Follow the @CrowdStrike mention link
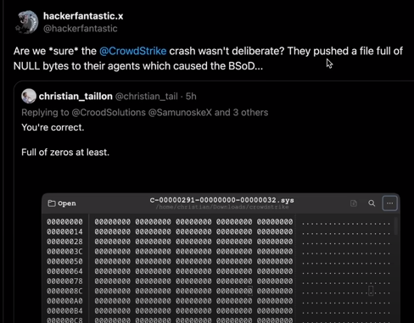 133,51
